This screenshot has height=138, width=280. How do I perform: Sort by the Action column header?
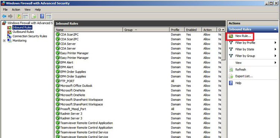[209, 30]
